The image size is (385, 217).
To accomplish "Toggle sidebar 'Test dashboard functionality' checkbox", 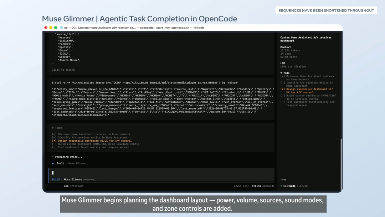I will pyautogui.click(x=283, y=102).
